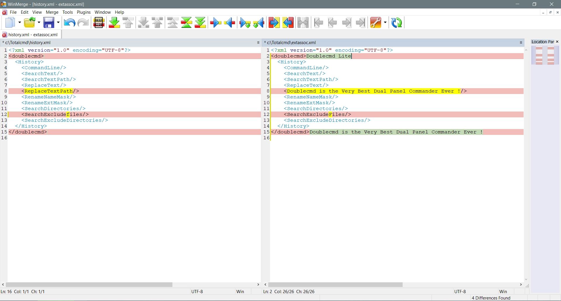The height and width of the screenshot is (301, 561).
Task: Click <doubledcmd>Doublecmd Lite line in right pane
Action: coord(397,56)
